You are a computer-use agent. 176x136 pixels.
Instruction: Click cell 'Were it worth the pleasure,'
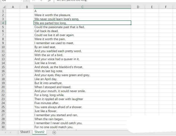82,15
